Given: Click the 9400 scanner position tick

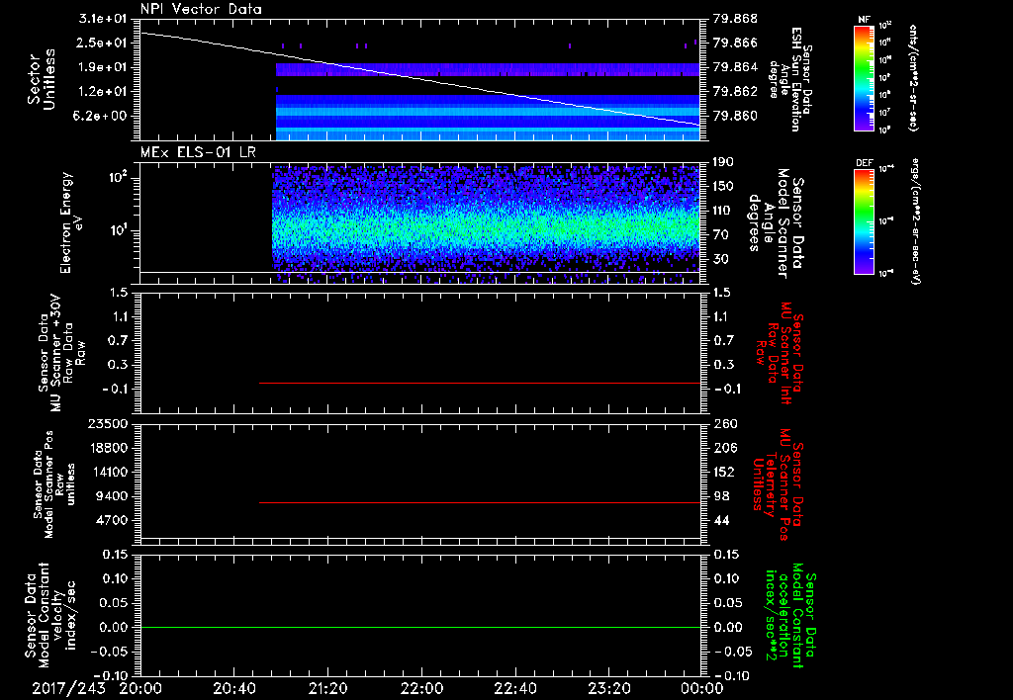Looking at the screenshot, I should [111, 496].
